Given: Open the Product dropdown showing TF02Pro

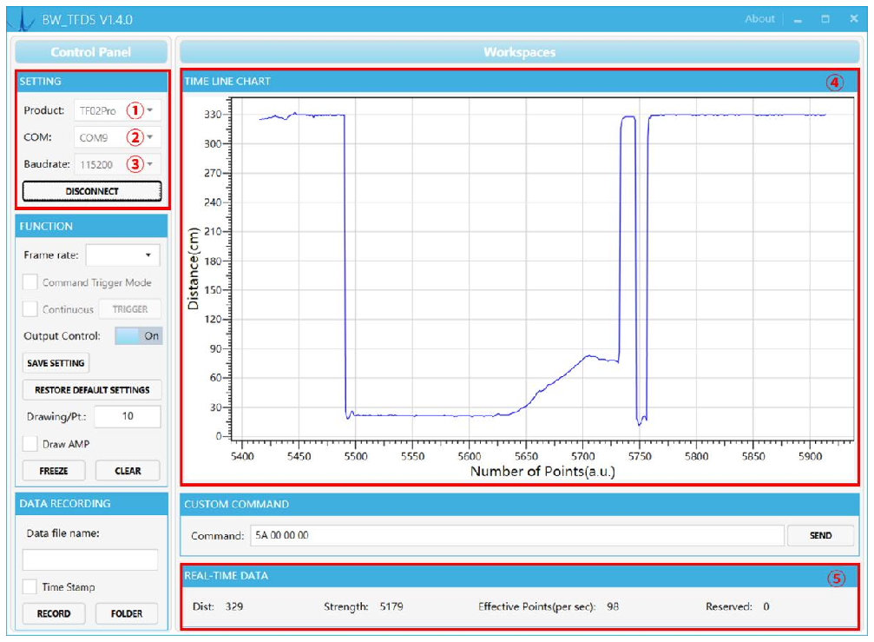Looking at the screenshot, I should [x=118, y=110].
